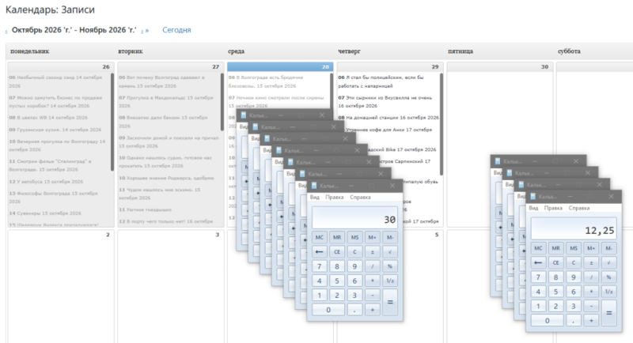Click digit 7 on calculator showing 30
The image size is (633, 343).
click(320, 266)
